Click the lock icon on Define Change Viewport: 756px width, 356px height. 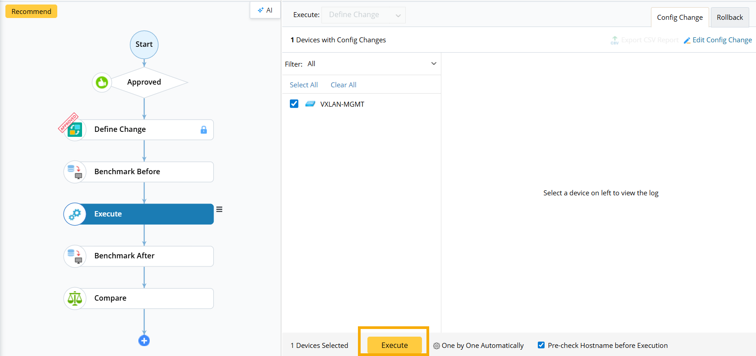[204, 130]
